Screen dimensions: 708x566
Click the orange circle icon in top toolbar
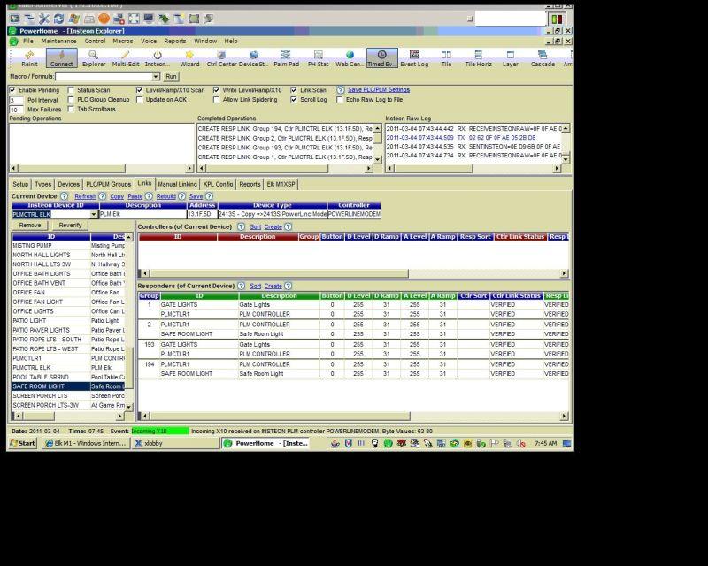click(104, 19)
